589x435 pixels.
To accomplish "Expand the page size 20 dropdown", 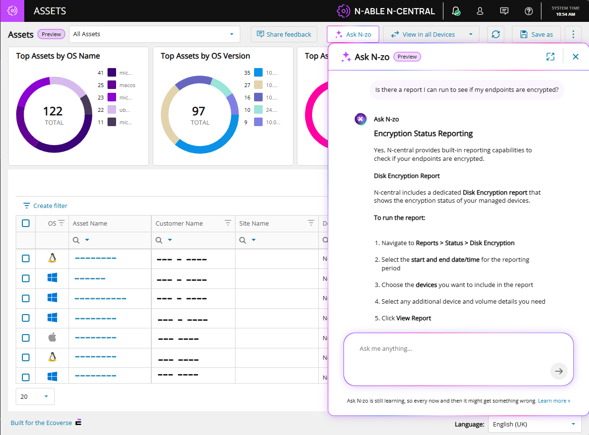I will [x=35, y=396].
